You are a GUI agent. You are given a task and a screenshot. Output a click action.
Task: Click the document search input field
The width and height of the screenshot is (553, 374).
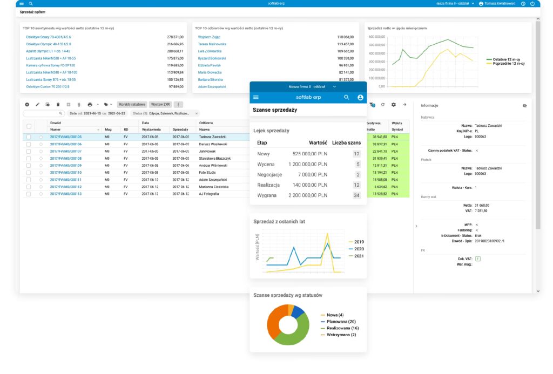tap(43, 113)
